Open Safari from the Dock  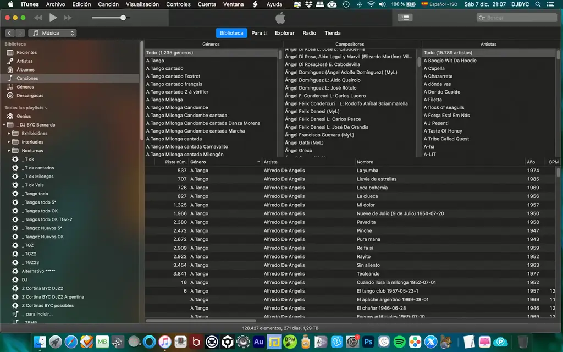71,342
